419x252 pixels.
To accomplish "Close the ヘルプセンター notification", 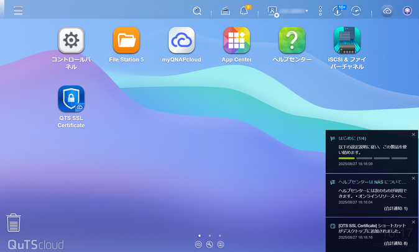I will tap(413, 178).
